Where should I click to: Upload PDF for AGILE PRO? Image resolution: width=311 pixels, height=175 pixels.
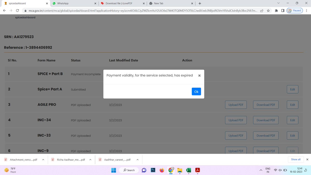236,105
